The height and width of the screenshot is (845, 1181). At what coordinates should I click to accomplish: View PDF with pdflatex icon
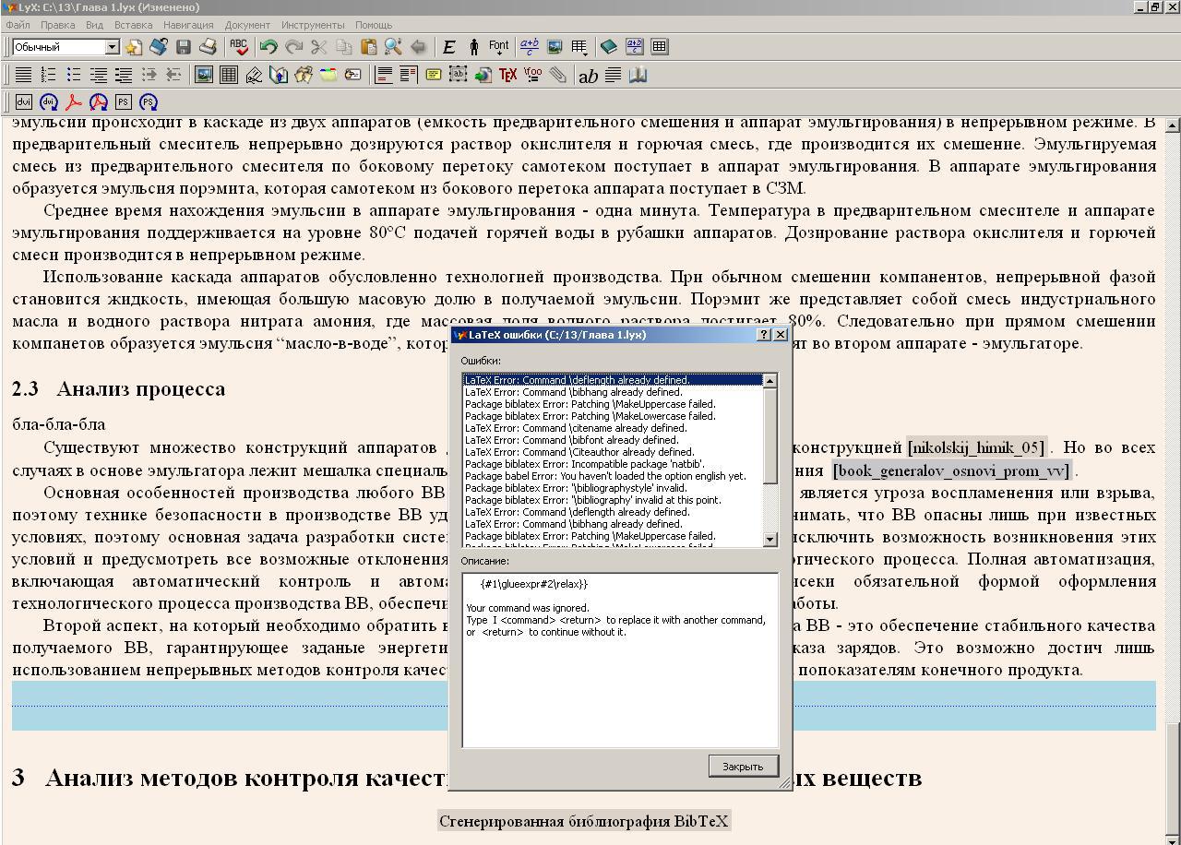[74, 102]
